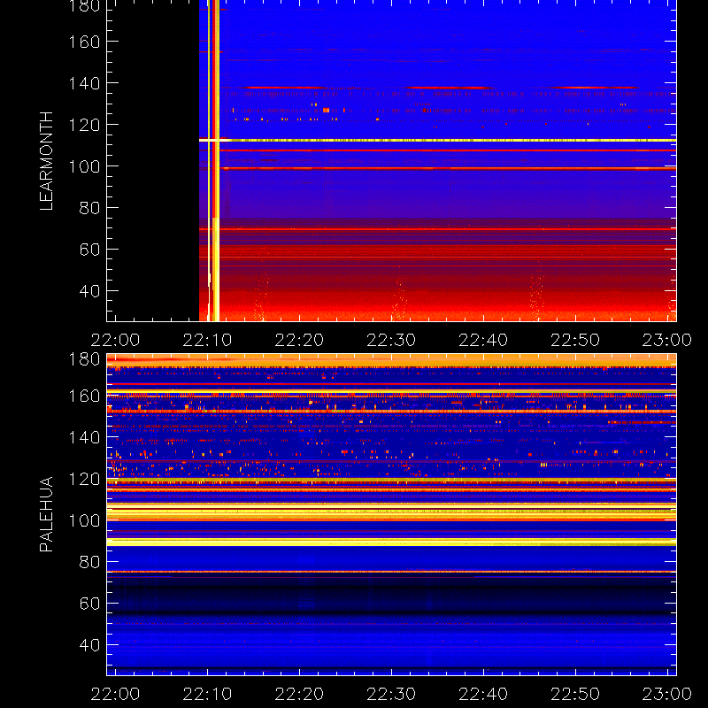Click the 60 frequency label on Palehua axis
This screenshot has height=708, width=708.
(89, 604)
